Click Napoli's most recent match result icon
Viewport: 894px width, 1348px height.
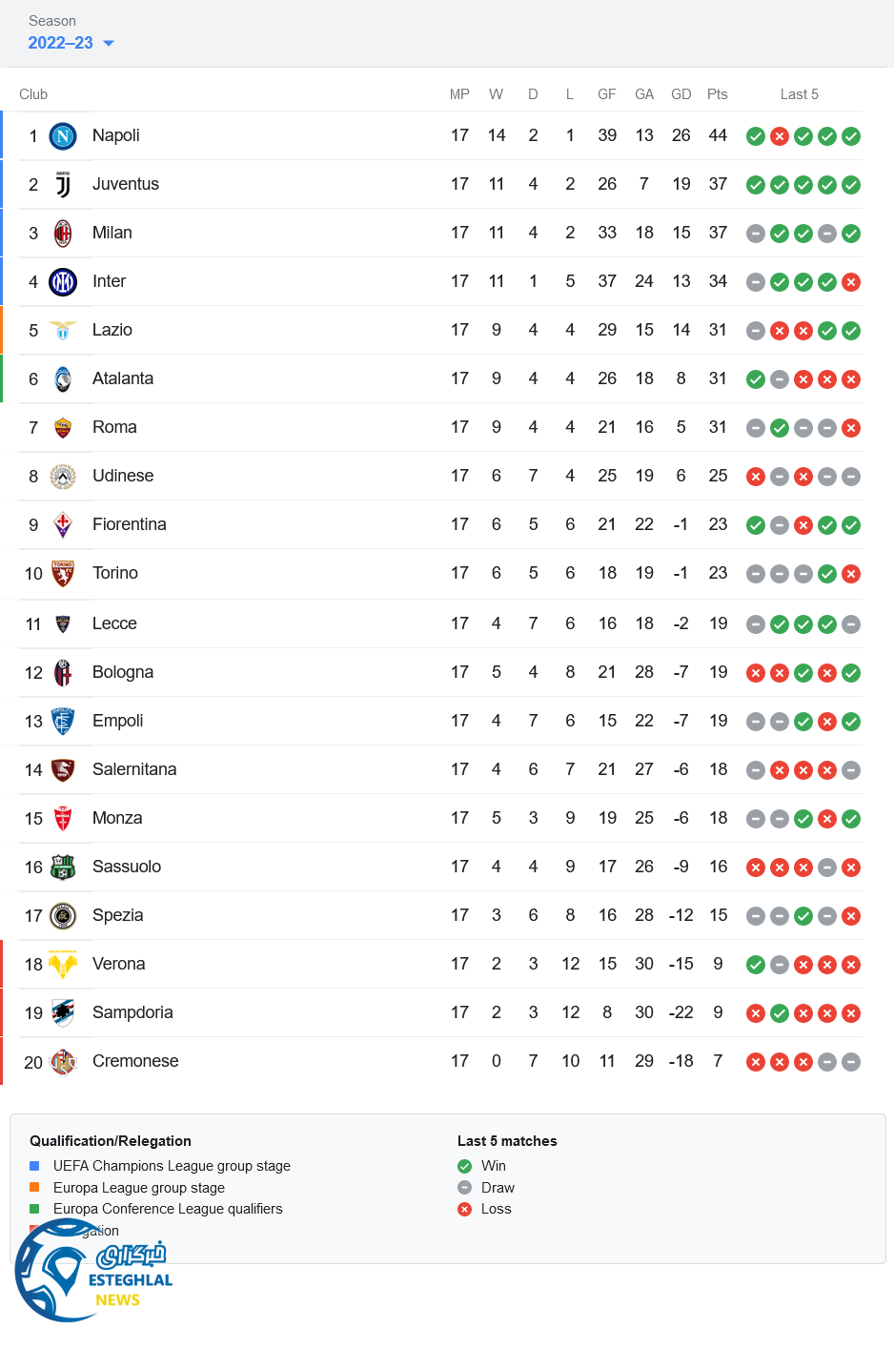pos(851,136)
